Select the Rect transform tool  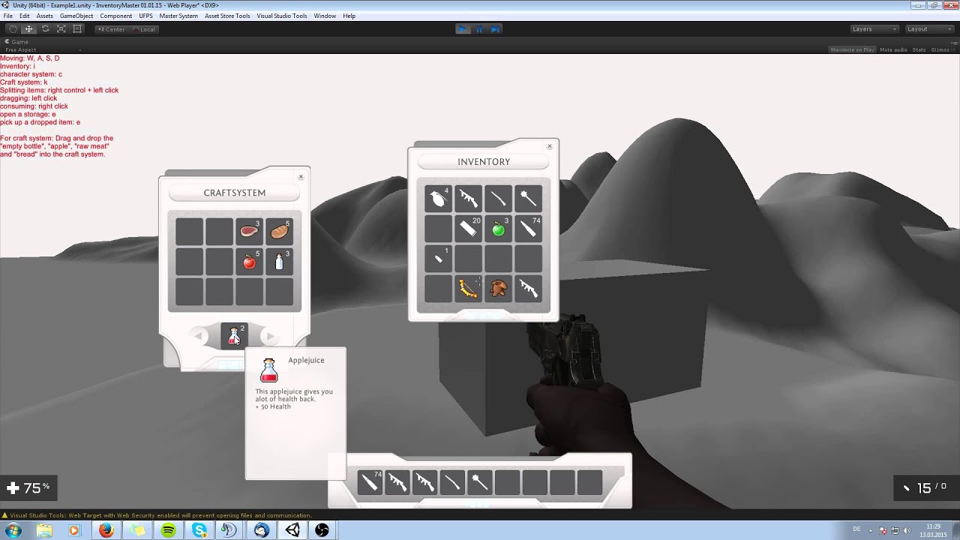click(x=77, y=29)
